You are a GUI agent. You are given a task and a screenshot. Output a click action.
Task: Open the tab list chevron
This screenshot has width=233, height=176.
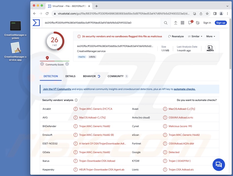pyautogui.click(x=227, y=6)
